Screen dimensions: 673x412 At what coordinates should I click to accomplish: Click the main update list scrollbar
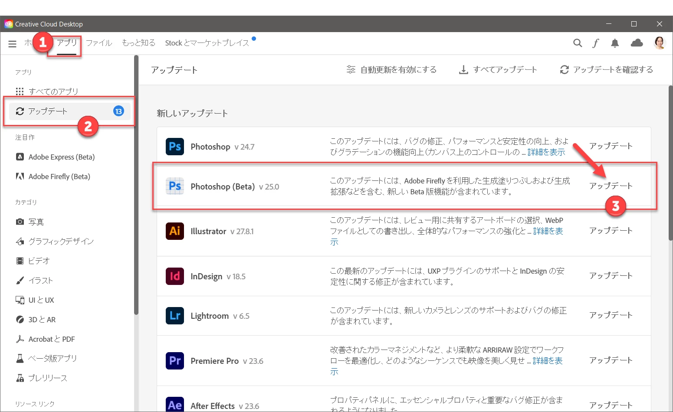pyautogui.click(x=670, y=163)
